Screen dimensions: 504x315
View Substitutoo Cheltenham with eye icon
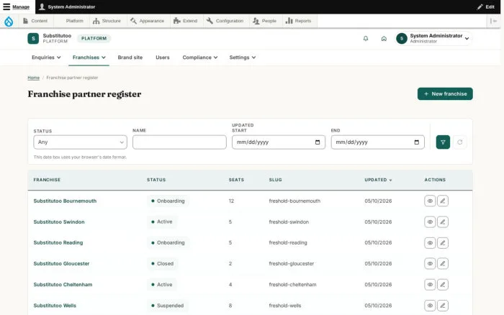(x=430, y=285)
